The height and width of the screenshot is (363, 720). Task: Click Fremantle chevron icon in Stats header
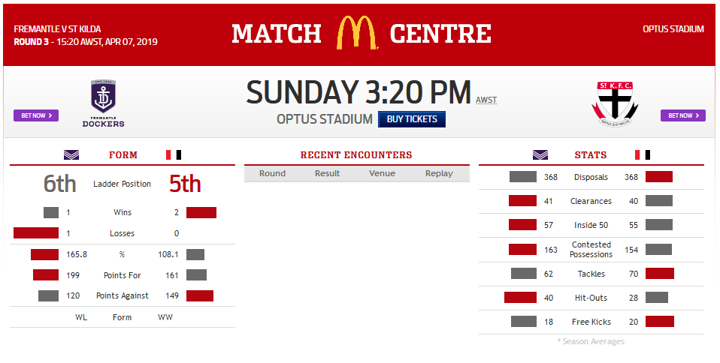point(540,155)
